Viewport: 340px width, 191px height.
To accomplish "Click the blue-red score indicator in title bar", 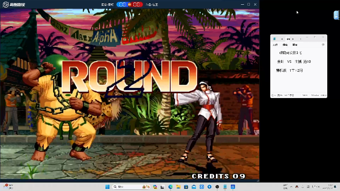I will [130, 4].
